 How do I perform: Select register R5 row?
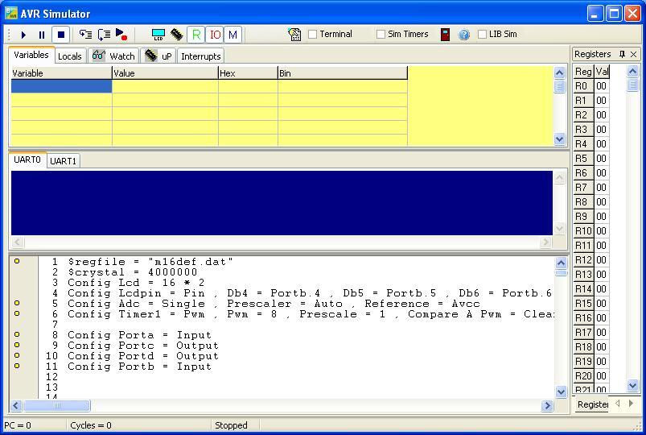pyautogui.click(x=591, y=159)
